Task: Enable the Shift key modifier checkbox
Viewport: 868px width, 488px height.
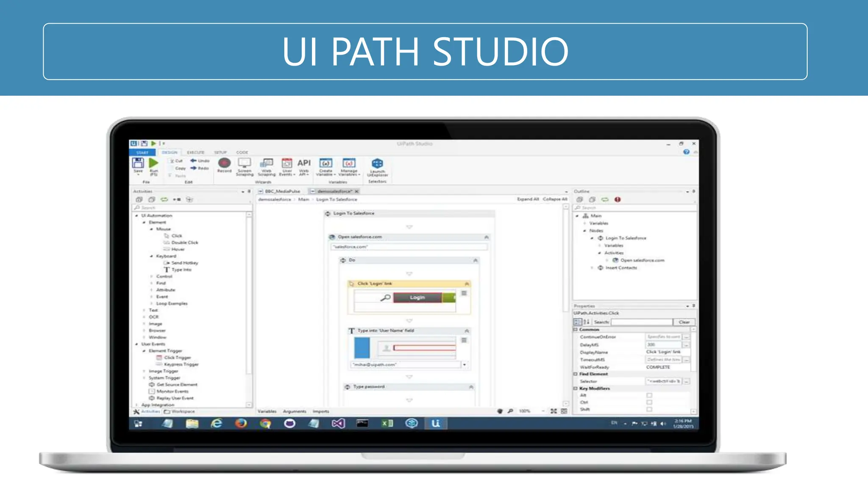Action: (x=649, y=409)
